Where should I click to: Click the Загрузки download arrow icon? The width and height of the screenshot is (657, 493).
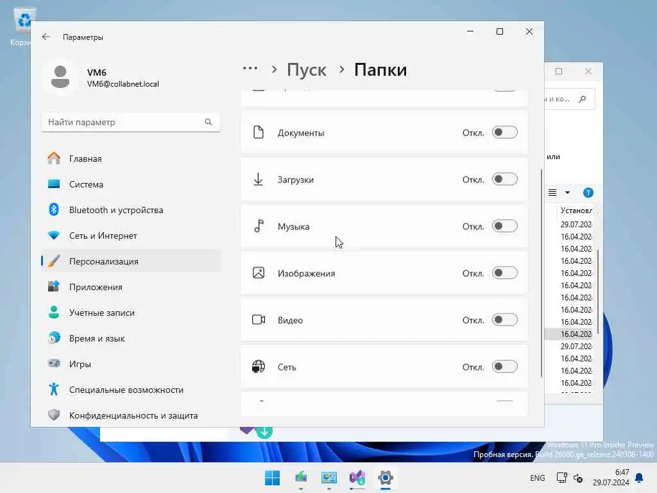259,180
